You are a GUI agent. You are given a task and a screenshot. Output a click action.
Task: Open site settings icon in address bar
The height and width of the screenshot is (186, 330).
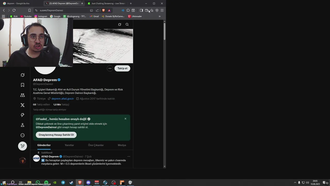coord(36,10)
